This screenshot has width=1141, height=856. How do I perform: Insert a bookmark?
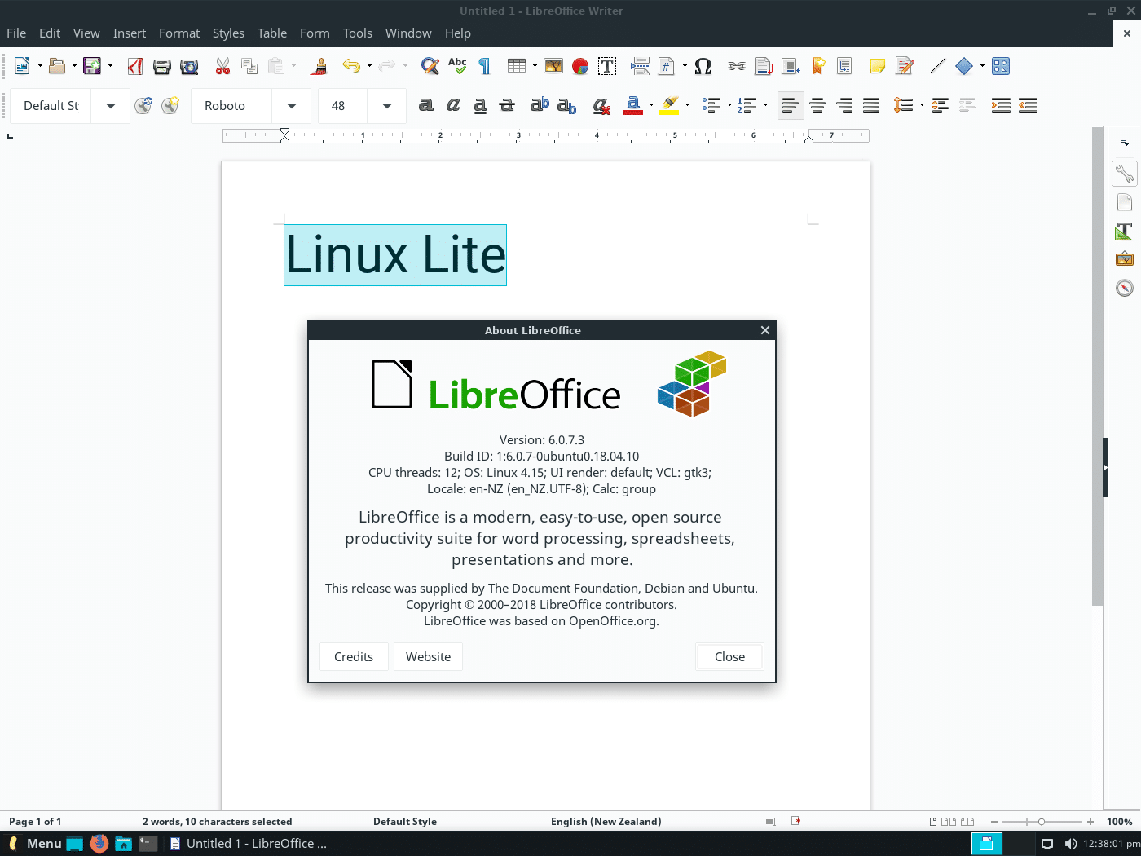(x=817, y=66)
